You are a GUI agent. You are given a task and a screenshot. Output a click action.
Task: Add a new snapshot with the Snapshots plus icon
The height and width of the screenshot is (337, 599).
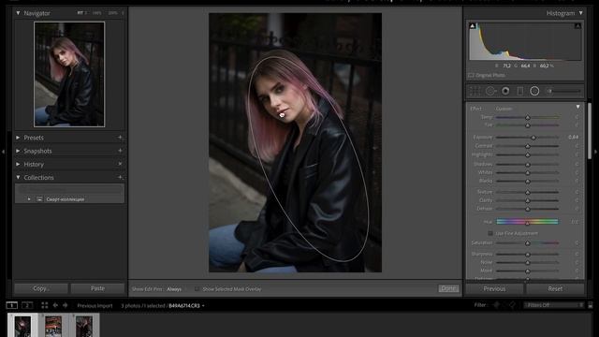pos(120,151)
